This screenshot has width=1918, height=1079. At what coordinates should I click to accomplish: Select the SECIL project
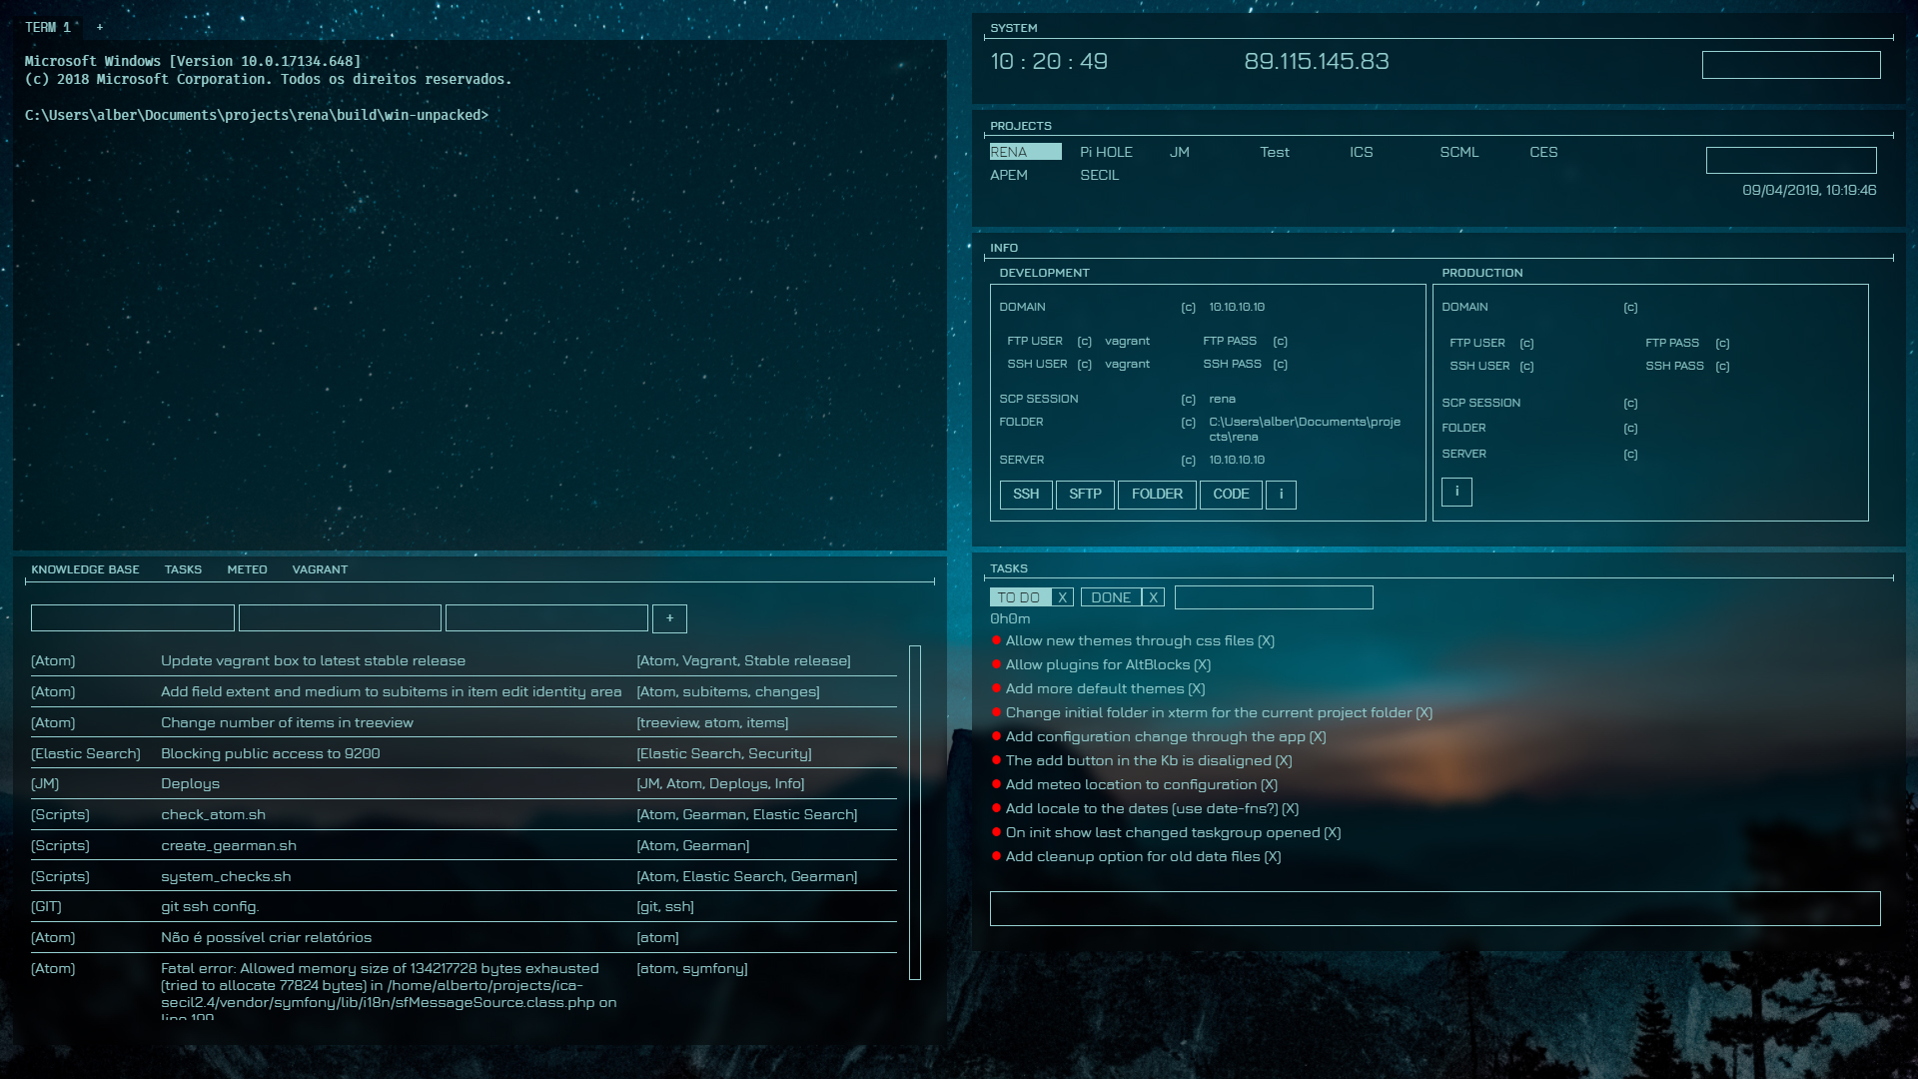click(1099, 175)
